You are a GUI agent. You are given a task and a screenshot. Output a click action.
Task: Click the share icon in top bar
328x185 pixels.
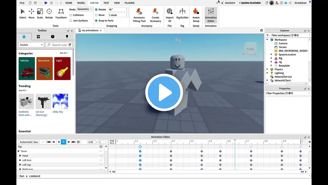290,3
